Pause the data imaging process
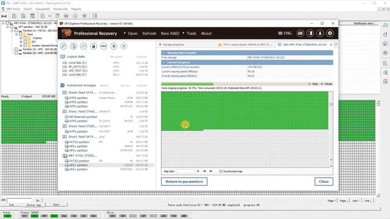The height and width of the screenshot is (219, 390). [x=327, y=84]
